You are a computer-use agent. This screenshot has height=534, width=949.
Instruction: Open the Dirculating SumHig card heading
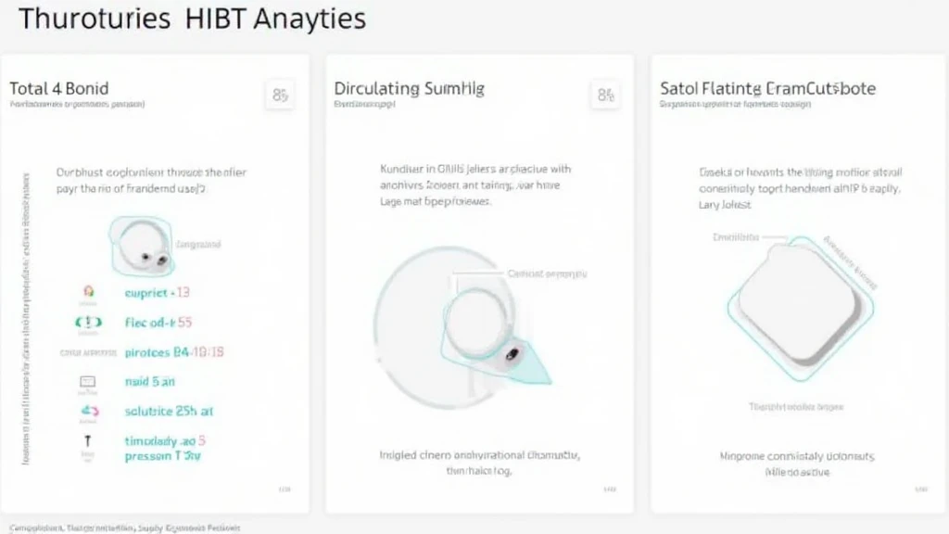409,89
